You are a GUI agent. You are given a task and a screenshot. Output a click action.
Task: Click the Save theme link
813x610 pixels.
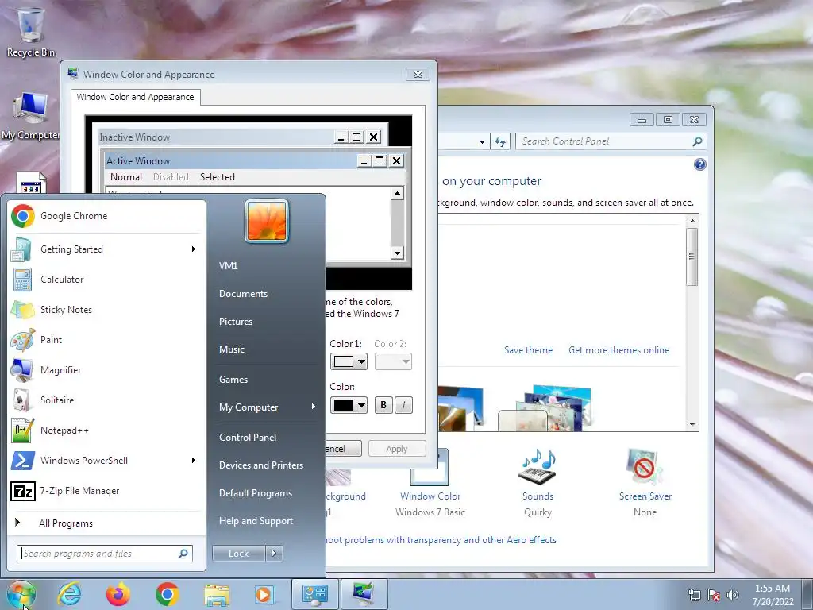(x=528, y=350)
